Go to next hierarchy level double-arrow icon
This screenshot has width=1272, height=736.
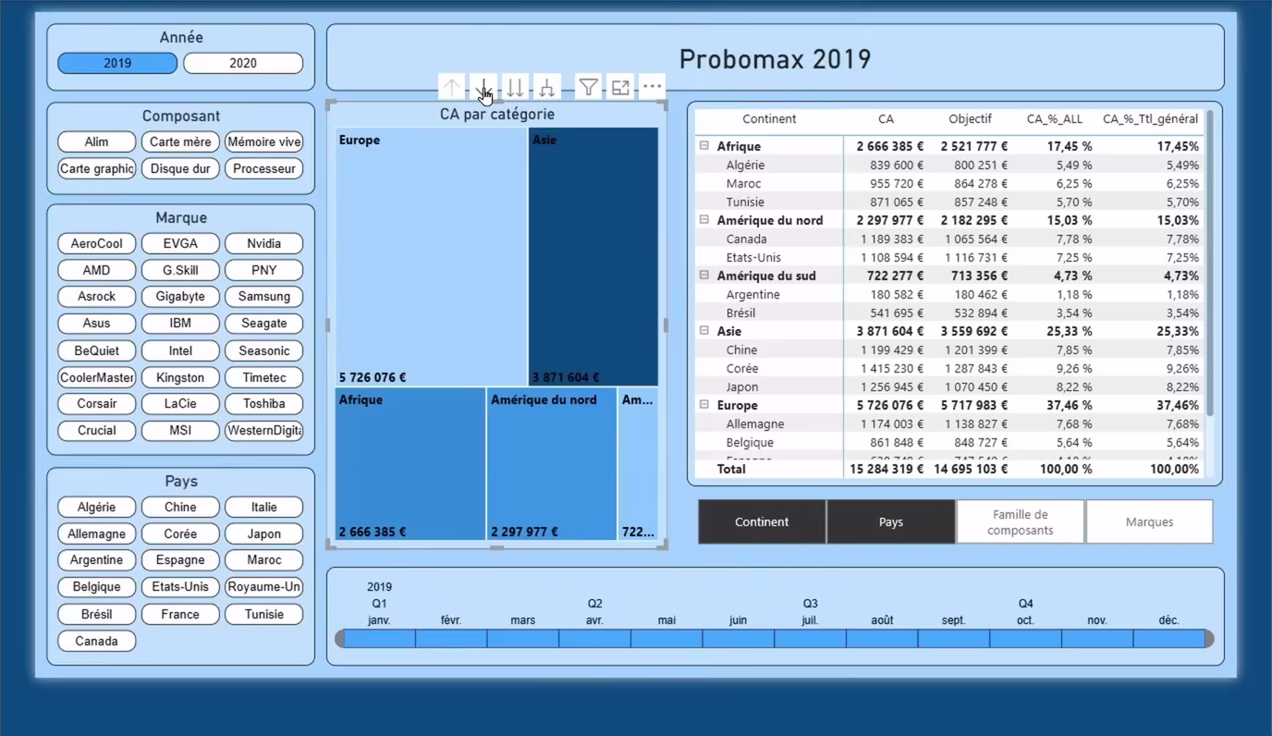[515, 87]
